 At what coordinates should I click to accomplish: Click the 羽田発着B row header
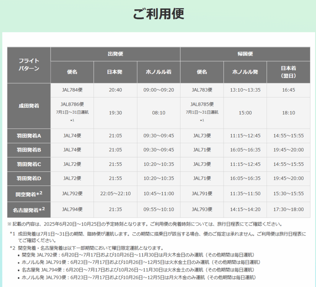[29, 150]
